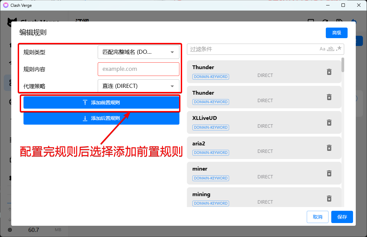Viewport: 367px width, 237px height.
Task: Click the Clash Verge cat icon in title bar
Action: coord(6,5)
